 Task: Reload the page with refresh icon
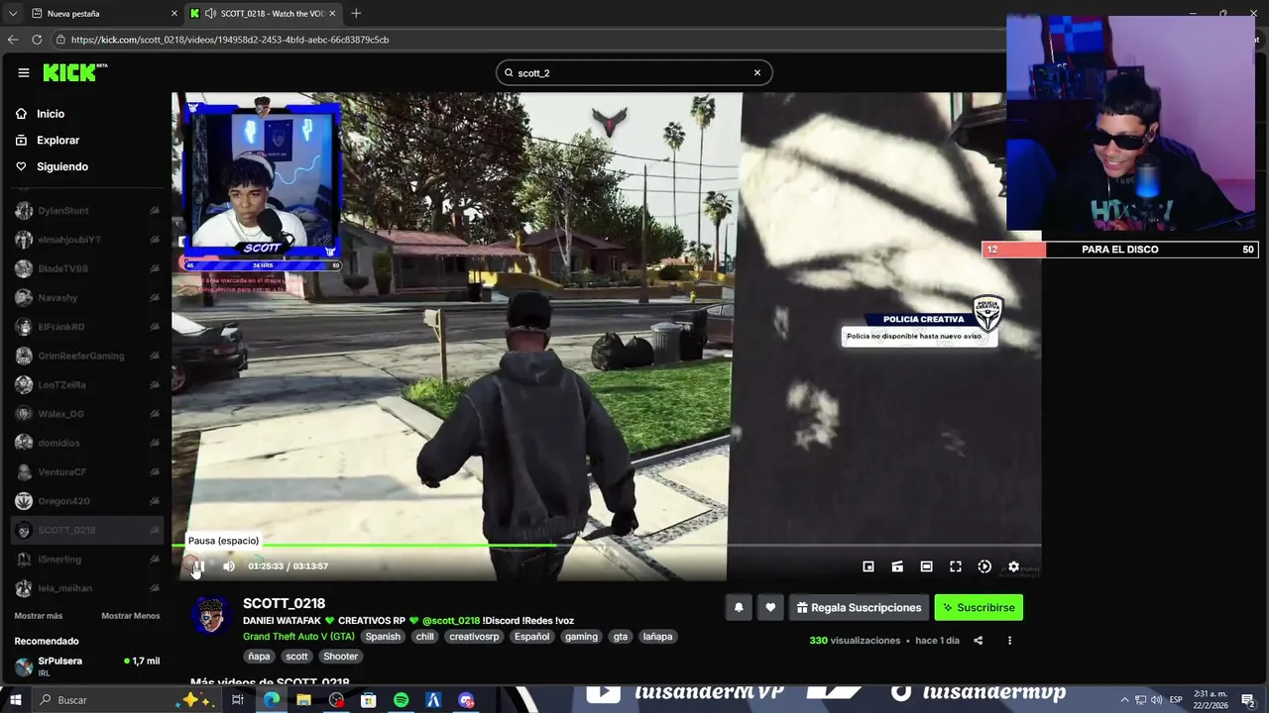[37, 40]
